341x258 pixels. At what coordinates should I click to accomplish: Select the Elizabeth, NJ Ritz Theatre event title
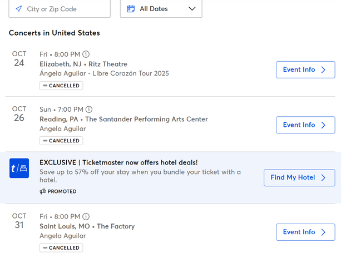(x=83, y=64)
